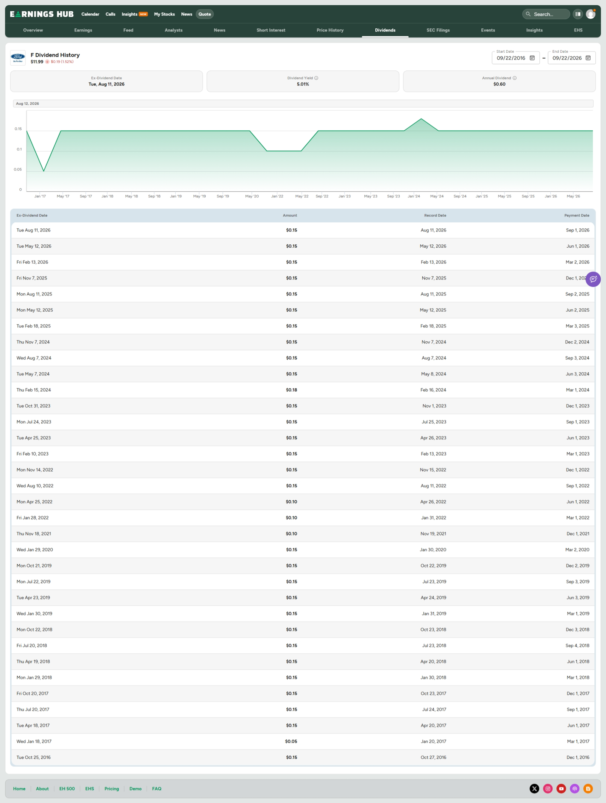Click the Earnings Hub logo
606x803 pixels.
click(42, 14)
